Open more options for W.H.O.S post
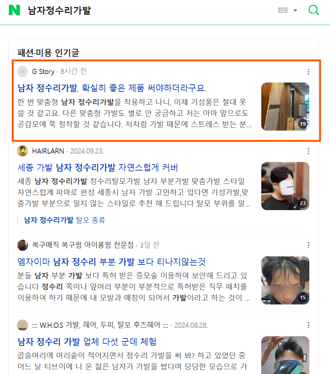This screenshot has height=374, width=330. [x=309, y=325]
